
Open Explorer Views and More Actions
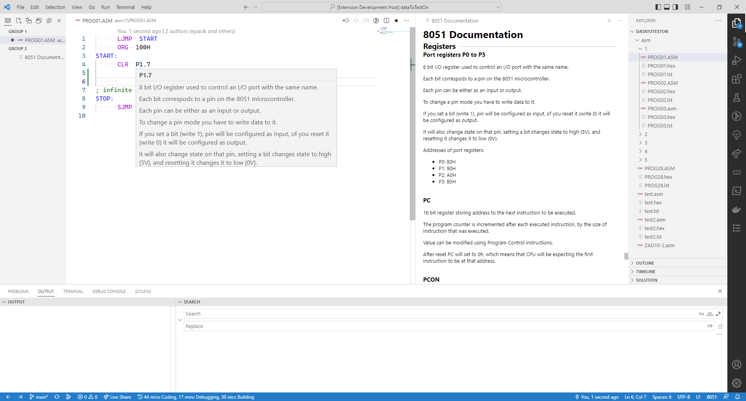(x=718, y=21)
